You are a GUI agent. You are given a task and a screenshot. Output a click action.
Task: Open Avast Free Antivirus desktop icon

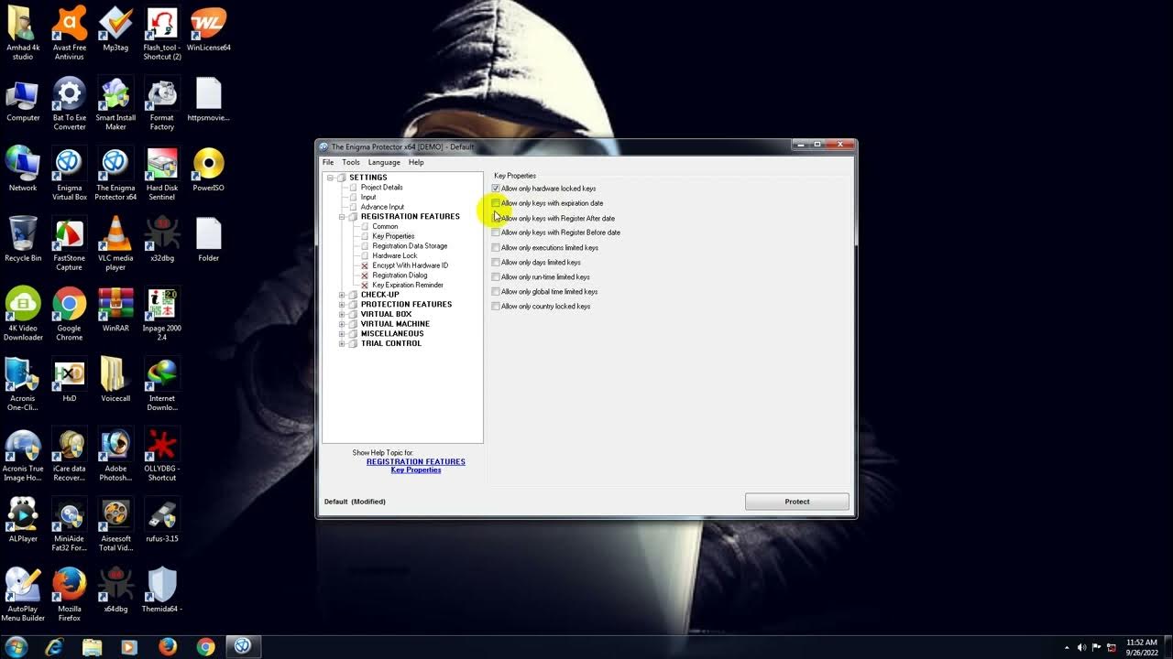click(x=69, y=32)
